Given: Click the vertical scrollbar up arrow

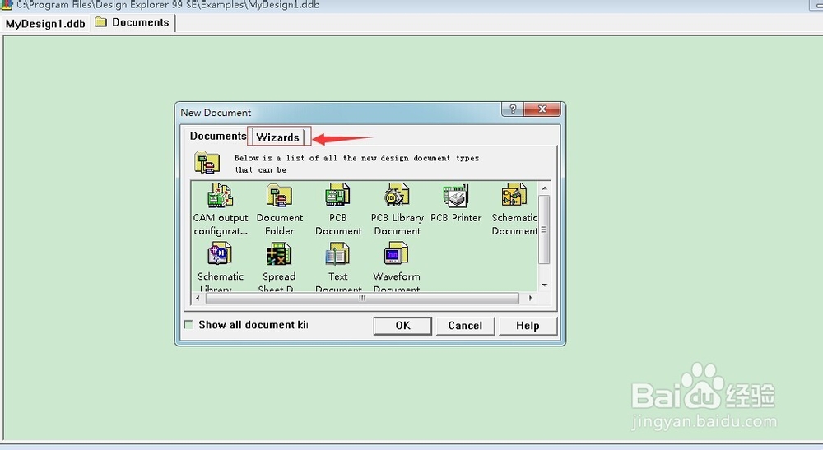Looking at the screenshot, I should click(544, 188).
